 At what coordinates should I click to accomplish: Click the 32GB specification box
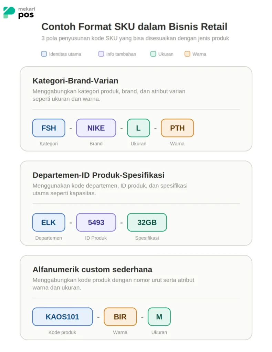click(147, 222)
